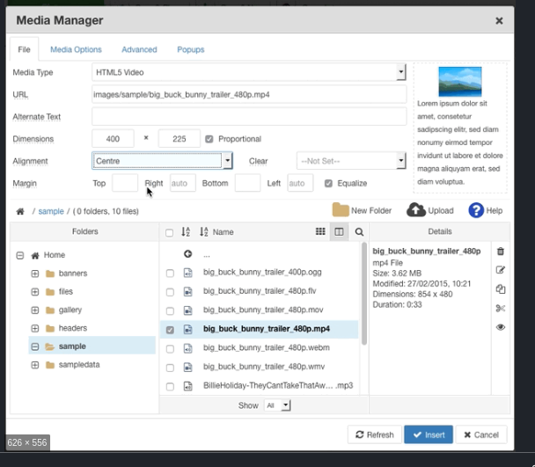Click the trash delete icon in Details

[x=501, y=252]
